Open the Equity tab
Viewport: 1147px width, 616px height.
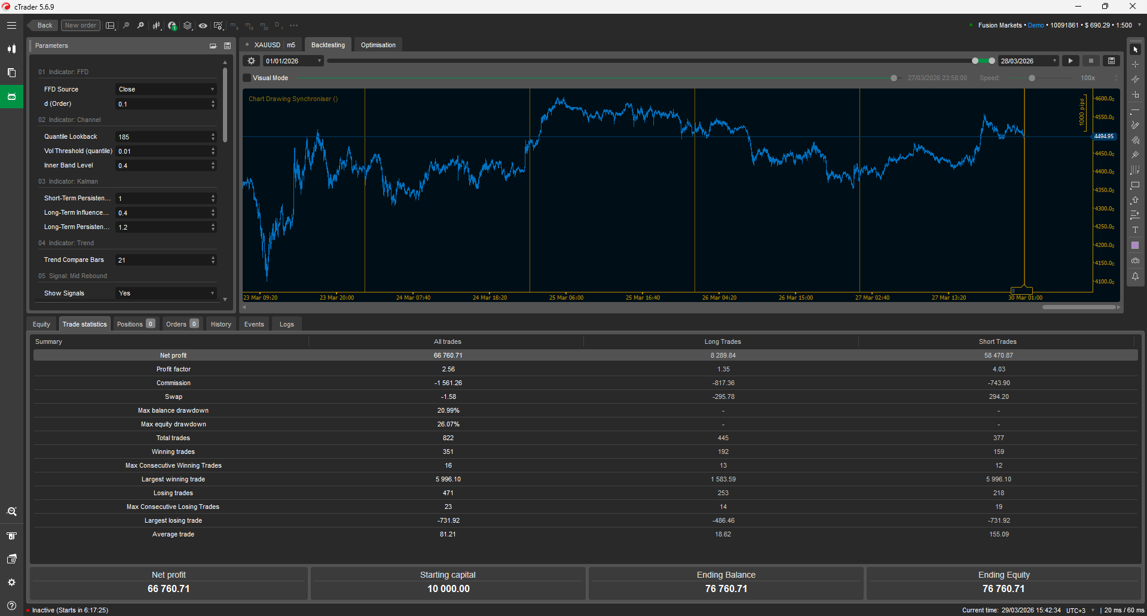pyautogui.click(x=41, y=324)
